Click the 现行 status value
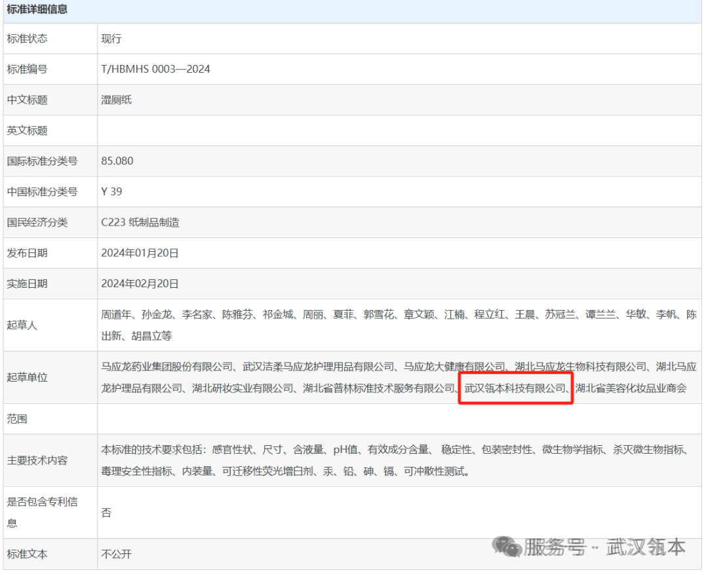Viewport: 708px width, 575px height. pyautogui.click(x=111, y=39)
